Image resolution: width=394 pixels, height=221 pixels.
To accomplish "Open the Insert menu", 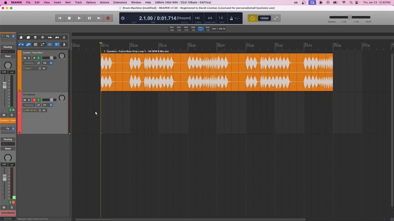I will 57,2.
